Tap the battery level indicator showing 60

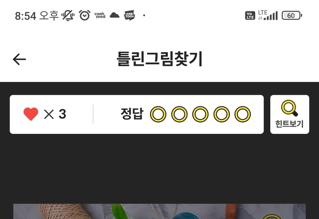[292, 15]
